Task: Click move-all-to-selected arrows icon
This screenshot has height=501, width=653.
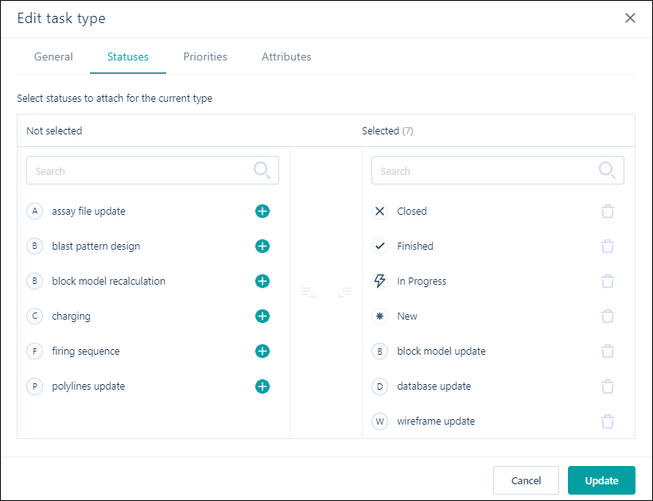Action: (x=308, y=293)
